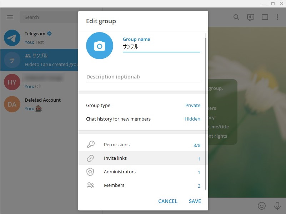The image size is (286, 214).
Task: Click the Invite links chain icon
Action: click(x=90, y=158)
